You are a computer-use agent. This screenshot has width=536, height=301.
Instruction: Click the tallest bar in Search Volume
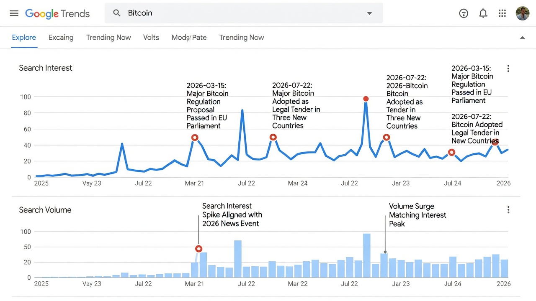(x=366, y=255)
